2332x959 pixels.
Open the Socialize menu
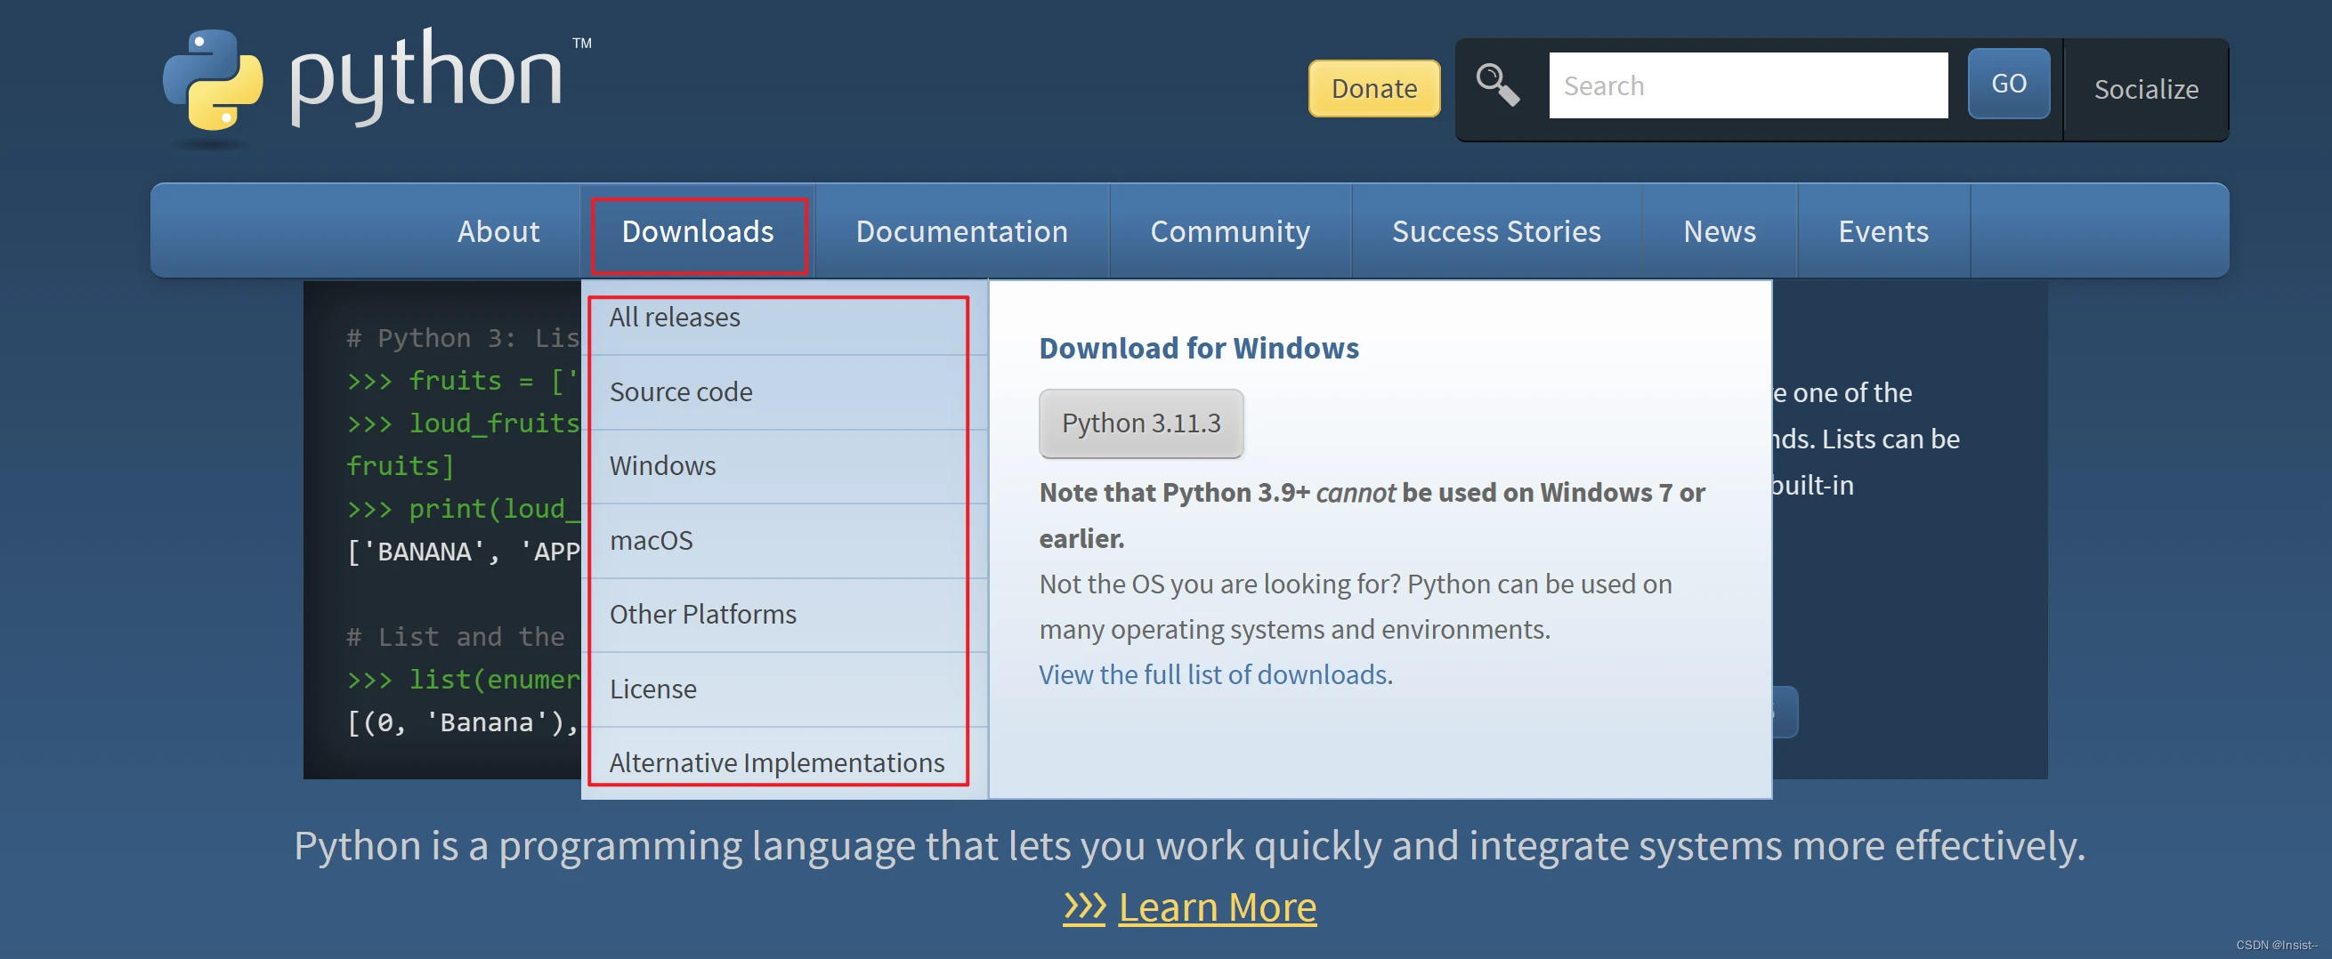tap(2145, 90)
